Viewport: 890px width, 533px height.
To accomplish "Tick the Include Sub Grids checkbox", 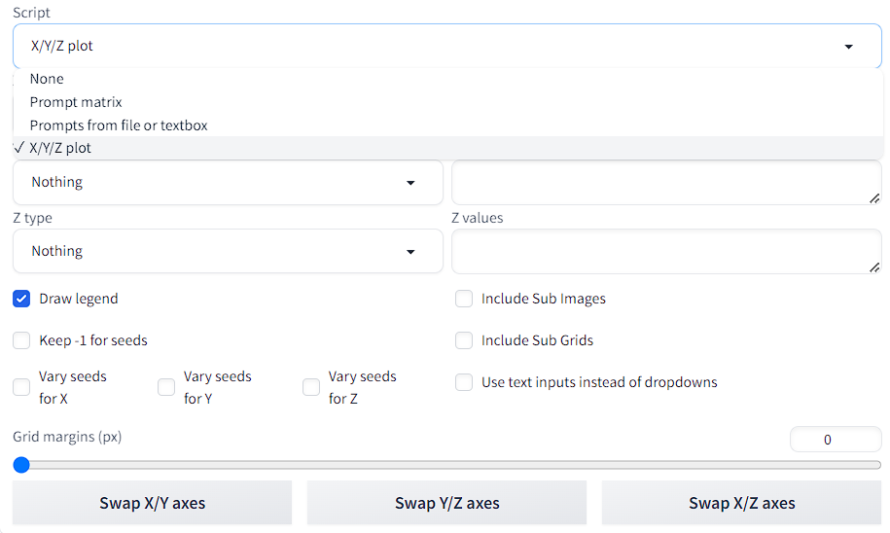I will pos(464,340).
